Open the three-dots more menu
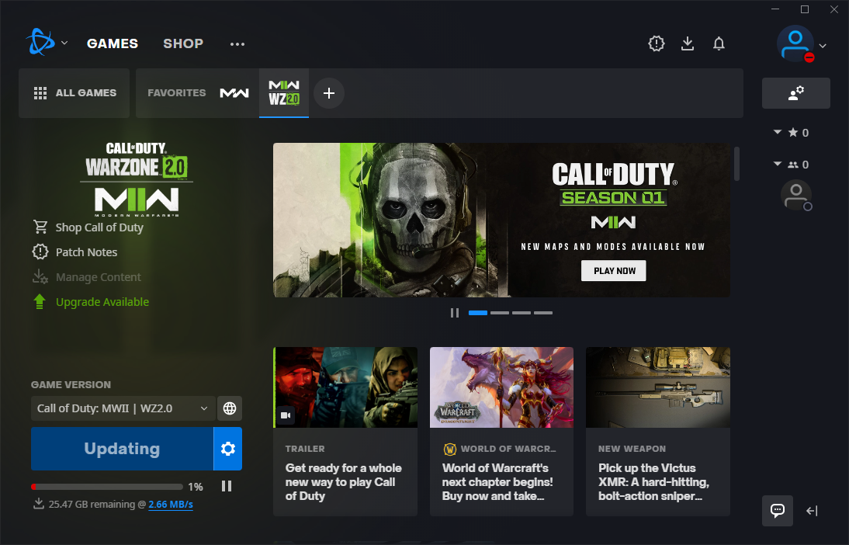 (x=237, y=44)
